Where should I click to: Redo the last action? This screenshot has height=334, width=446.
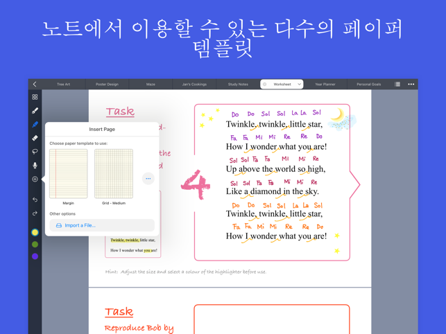click(35, 213)
